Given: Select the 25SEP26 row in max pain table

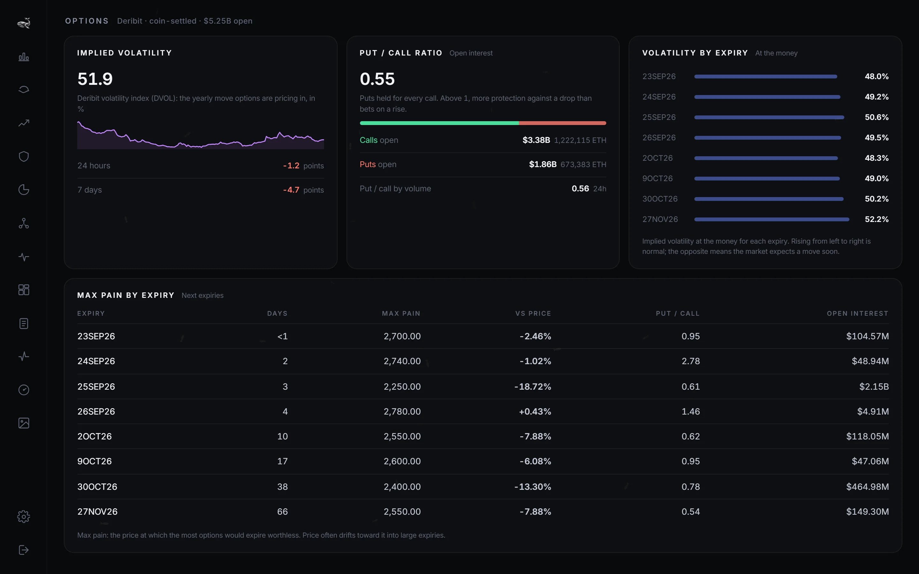Looking at the screenshot, I should 483,386.
